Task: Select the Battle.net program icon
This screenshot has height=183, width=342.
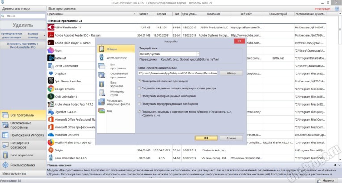Action: click(51, 58)
